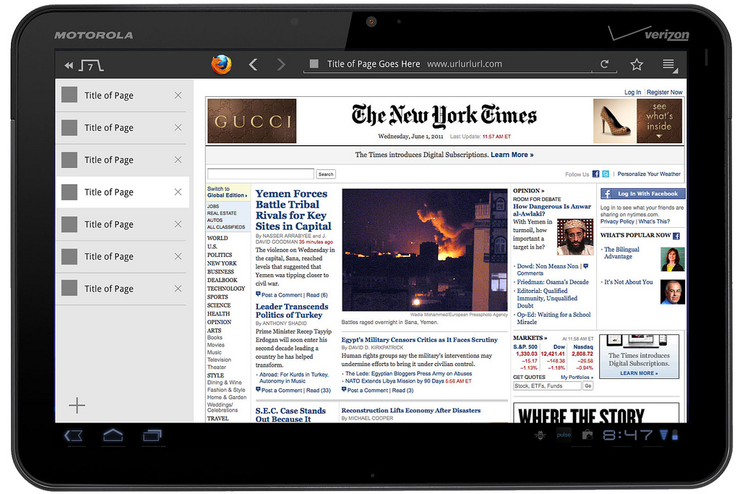Screen dimensions: 740x494
Task: Open the Nasdaq market quote
Action: click(x=583, y=346)
